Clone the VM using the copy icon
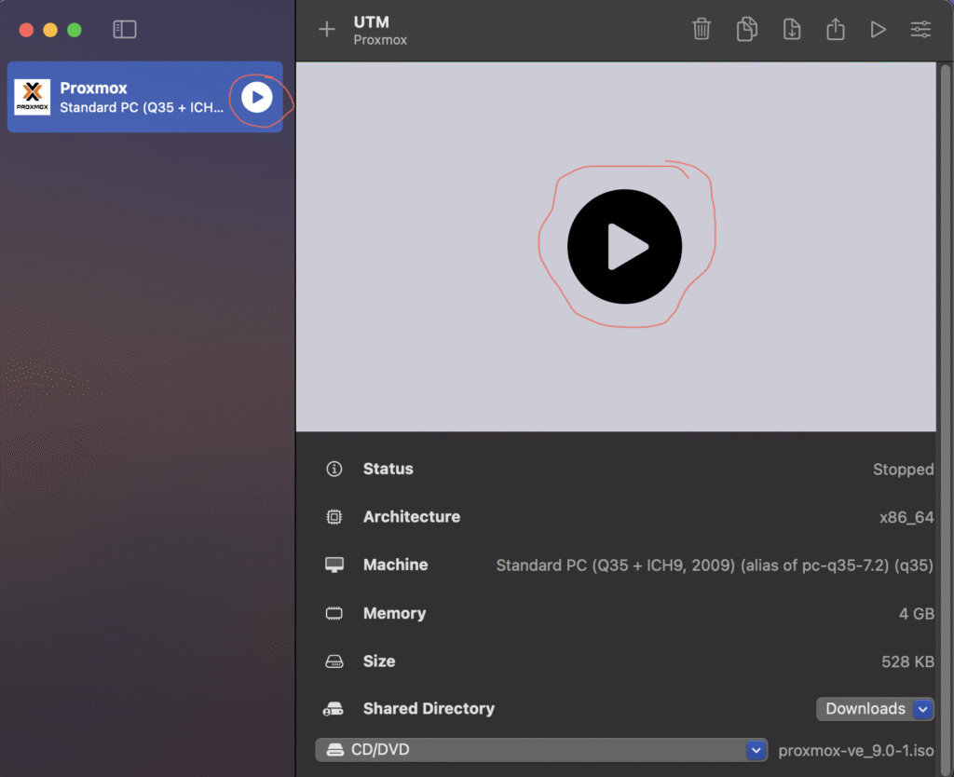 tap(746, 30)
